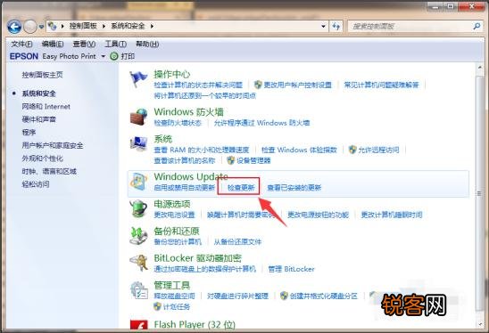The image size is (489, 333).
Task: Click the 管理工具 gear checklist icon
Action: (x=139, y=290)
